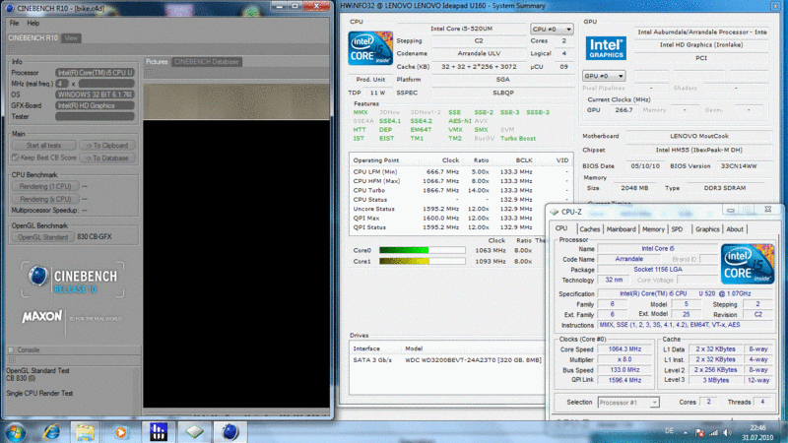The image size is (788, 443).
Task: Click the Intel Core i5 logo in CPU-Z
Action: (748, 264)
